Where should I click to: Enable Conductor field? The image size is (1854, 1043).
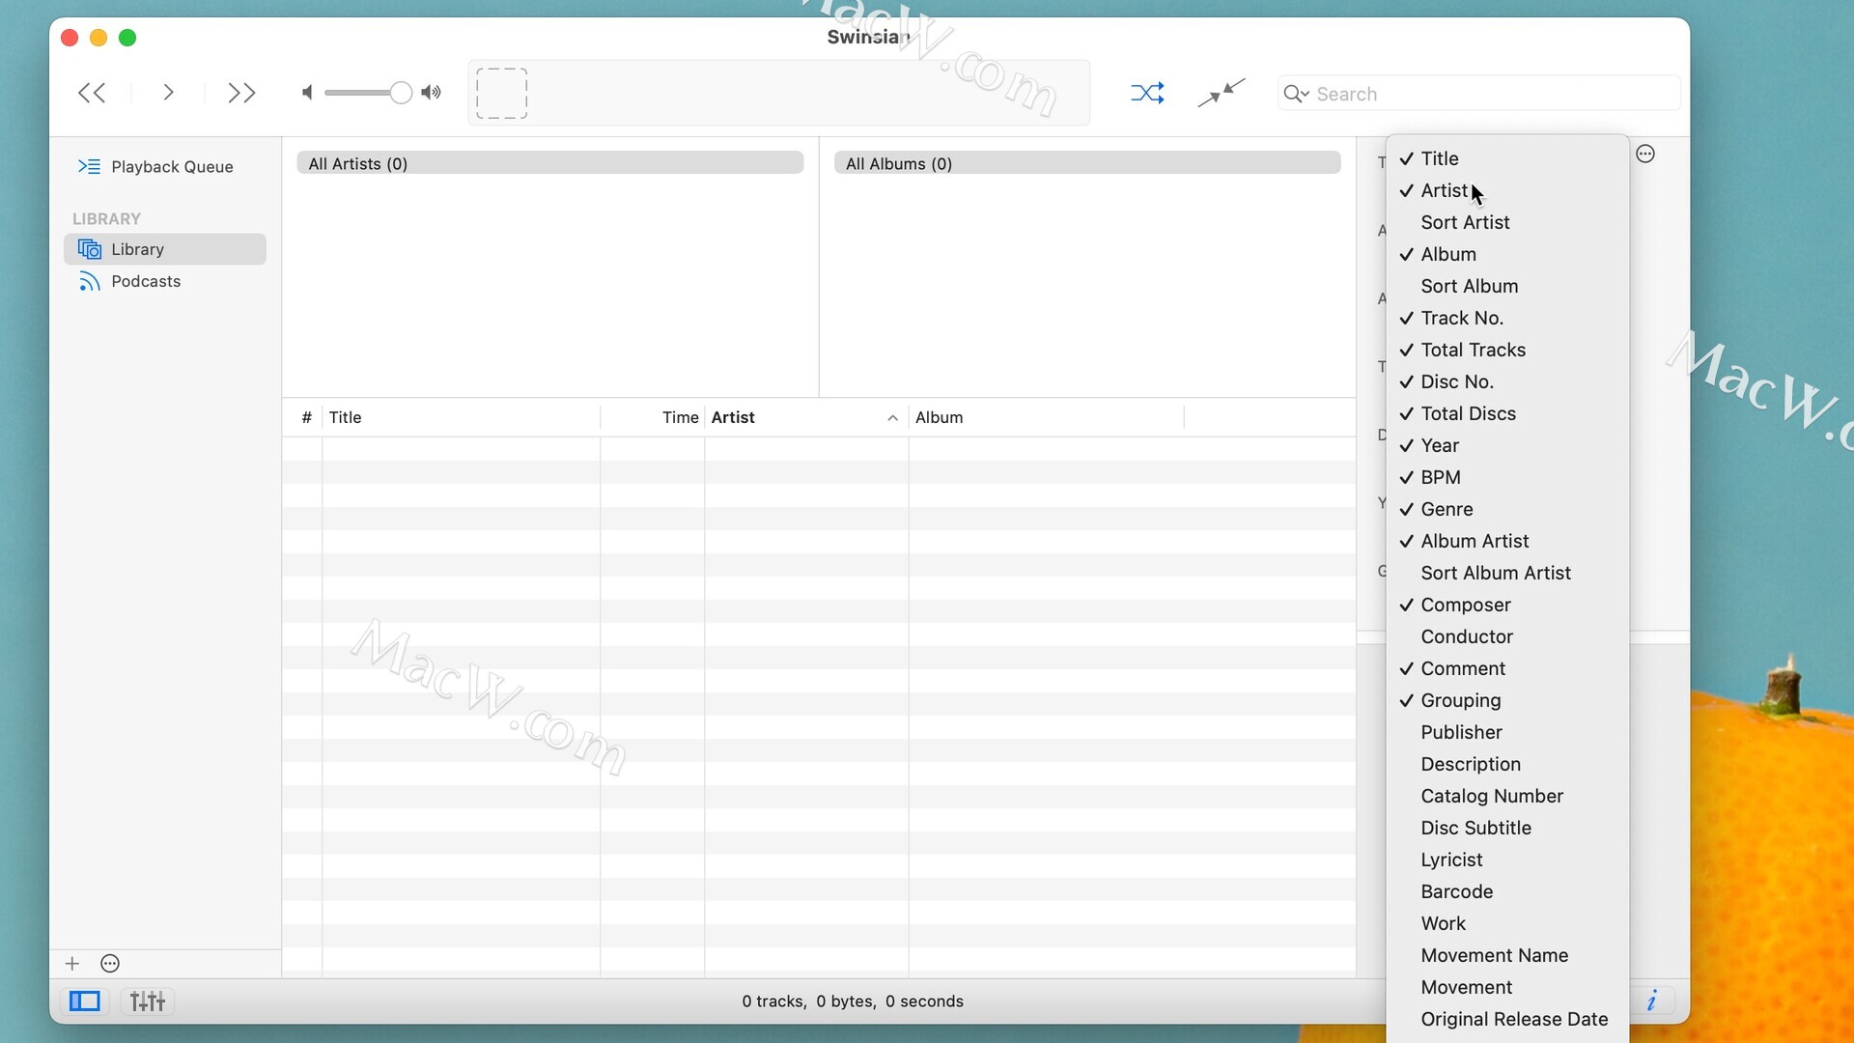pyautogui.click(x=1507, y=636)
